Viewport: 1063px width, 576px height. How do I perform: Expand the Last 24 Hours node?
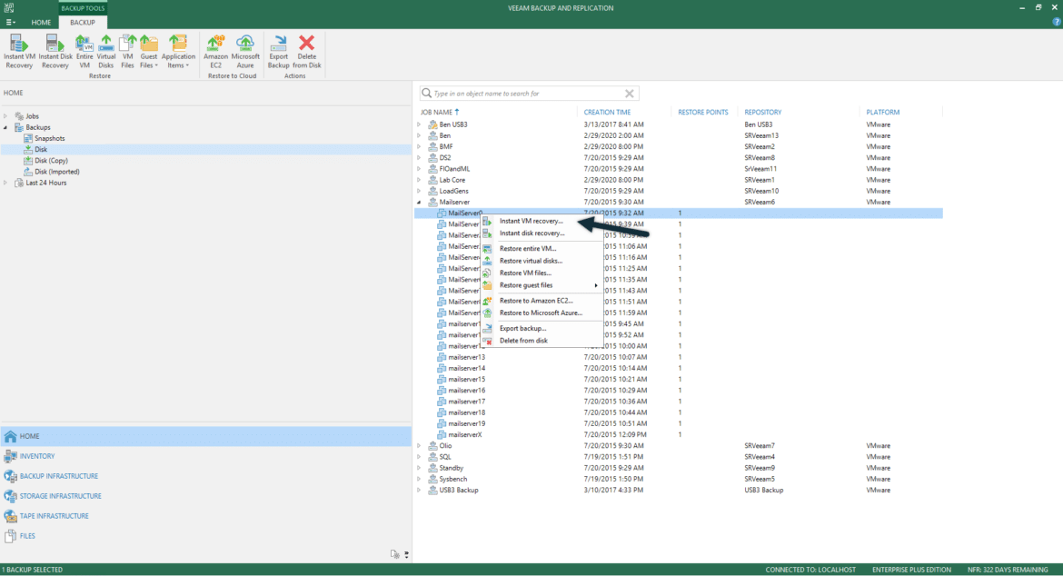tap(5, 183)
